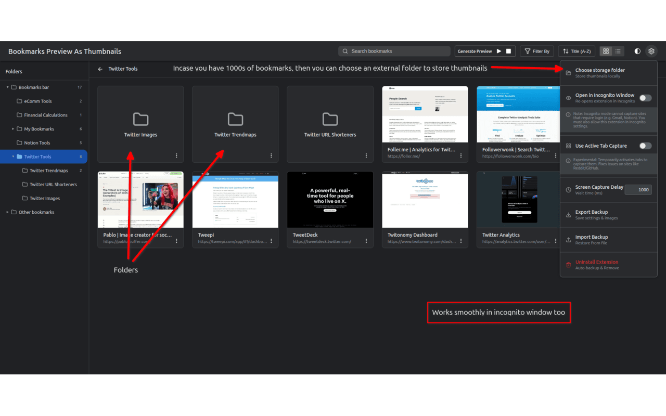Toggle dark/light theme icon
The width and height of the screenshot is (666, 416).
[637, 51]
